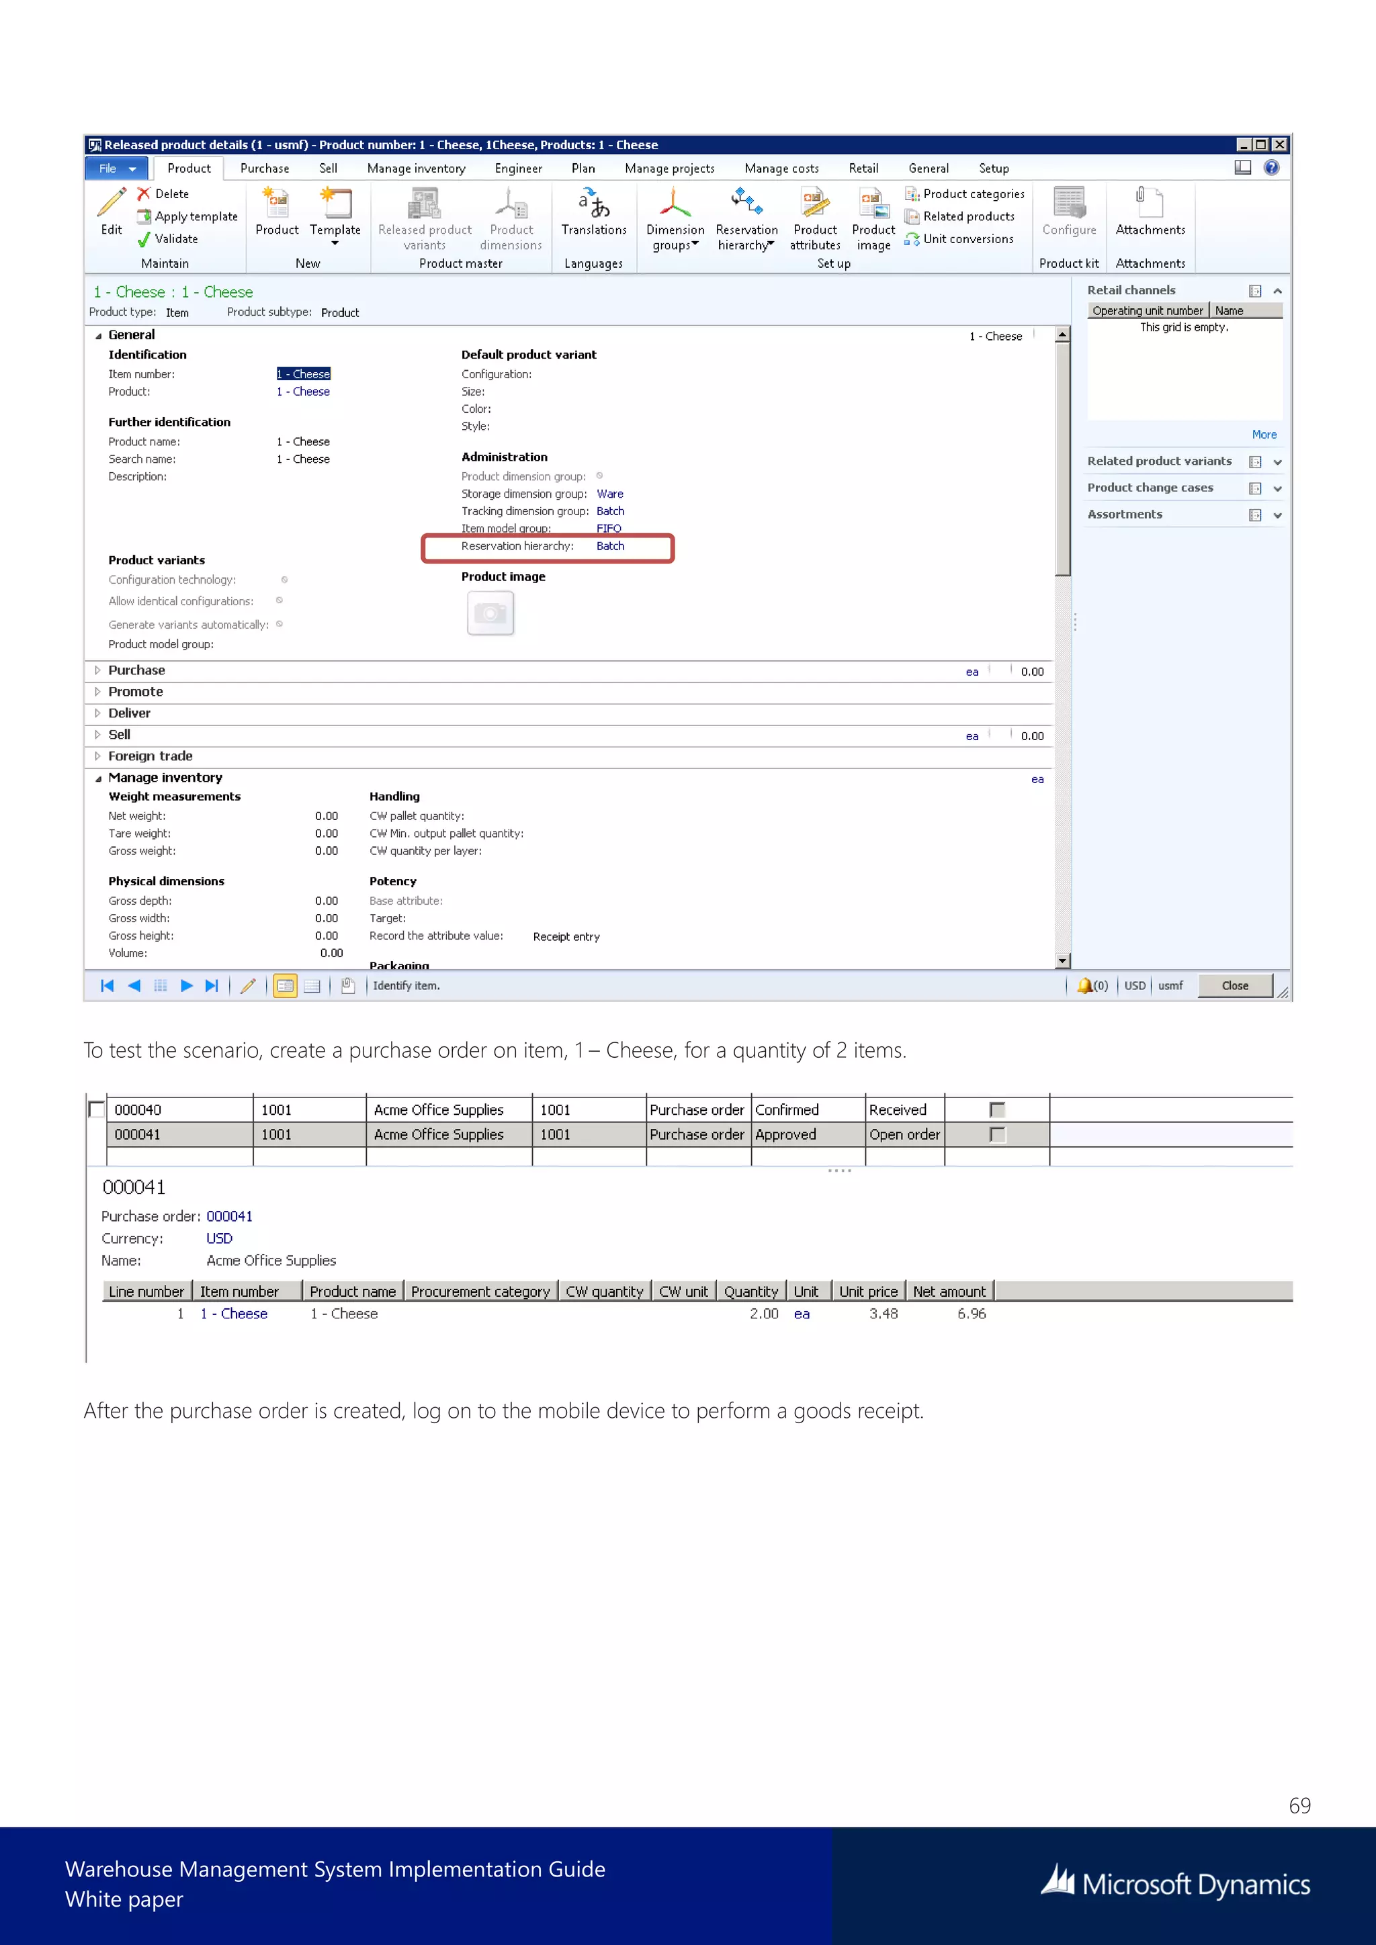Image resolution: width=1376 pixels, height=1945 pixels.
Task: Expand the Promote section
Action: [98, 692]
